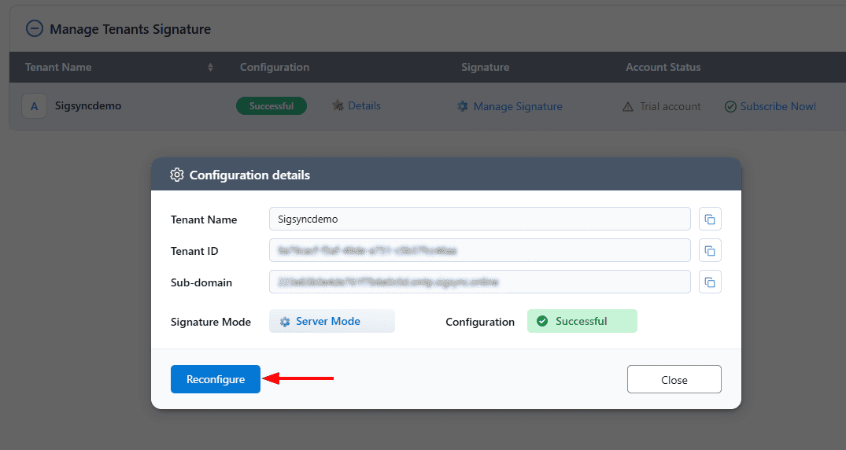846x450 pixels.
Task: Copy the Sub-domain value
Action: [x=710, y=282]
